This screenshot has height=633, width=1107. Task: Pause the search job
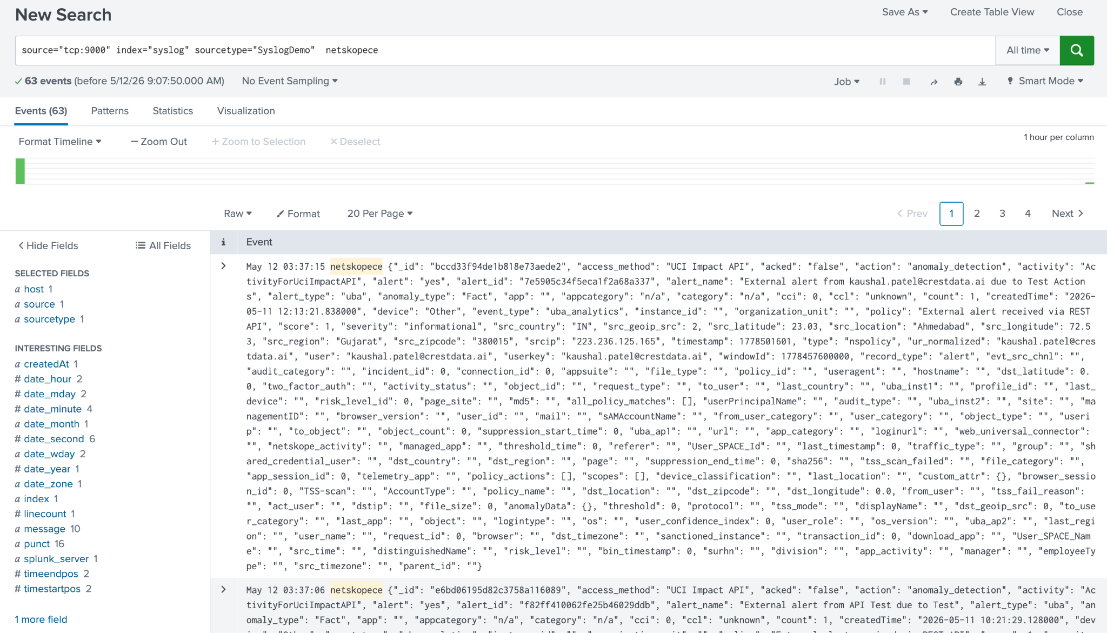click(x=883, y=82)
